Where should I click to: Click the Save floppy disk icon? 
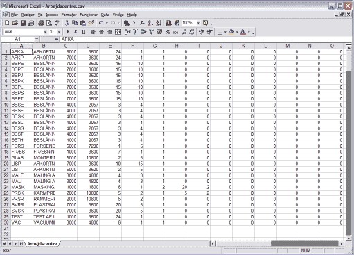click(x=23, y=23)
